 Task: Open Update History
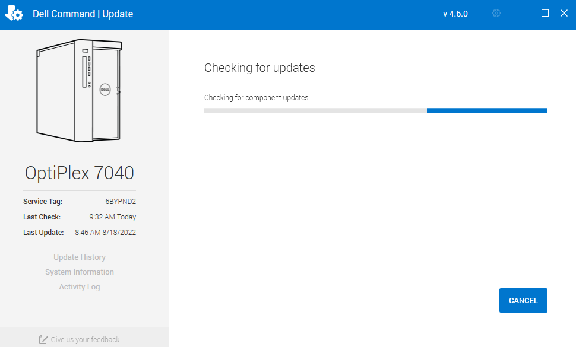pyautogui.click(x=80, y=257)
